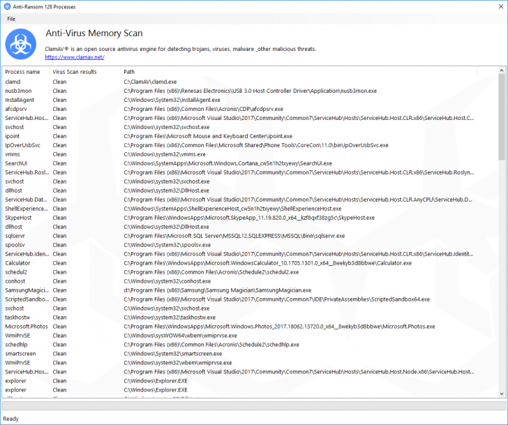The image size is (508, 425).
Task: Select the taskhostw process row
Action: (x=240, y=318)
